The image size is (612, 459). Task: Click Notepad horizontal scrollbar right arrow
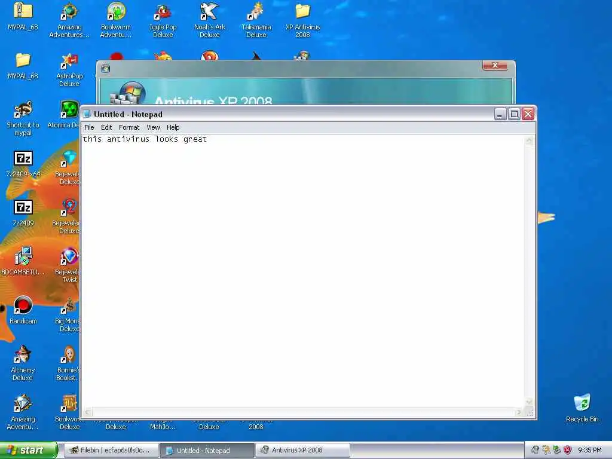(x=519, y=412)
